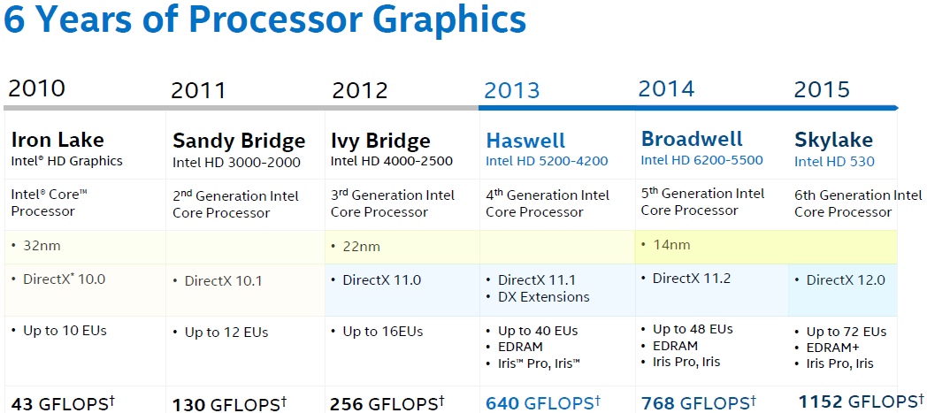Select the Ivy Bridge heading
The height and width of the screenshot is (413, 927).
coord(380,141)
